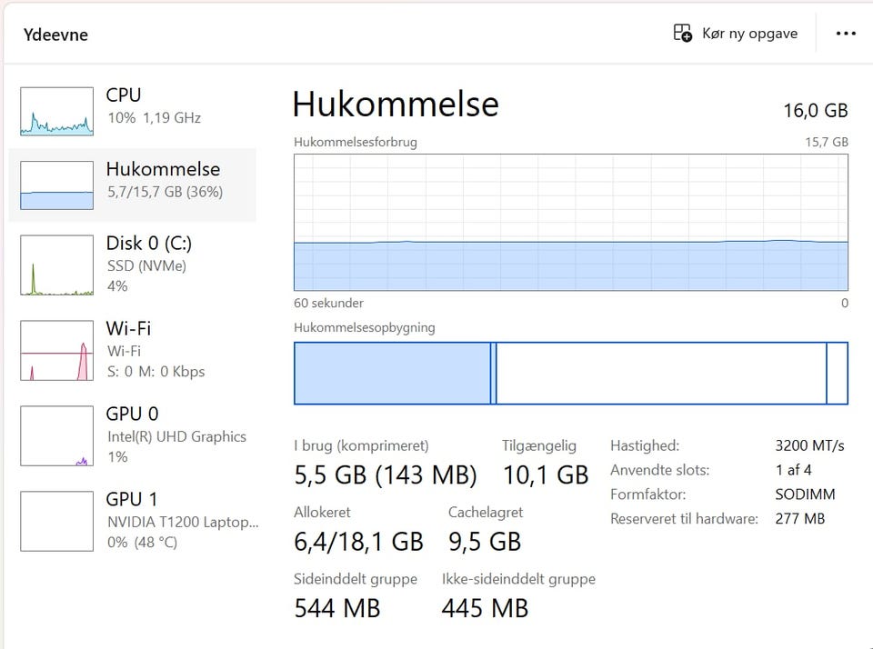Select the GPU 0 graph thumbnail

pyautogui.click(x=56, y=435)
